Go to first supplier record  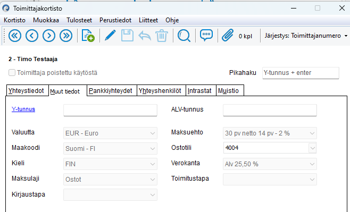(x=15, y=36)
